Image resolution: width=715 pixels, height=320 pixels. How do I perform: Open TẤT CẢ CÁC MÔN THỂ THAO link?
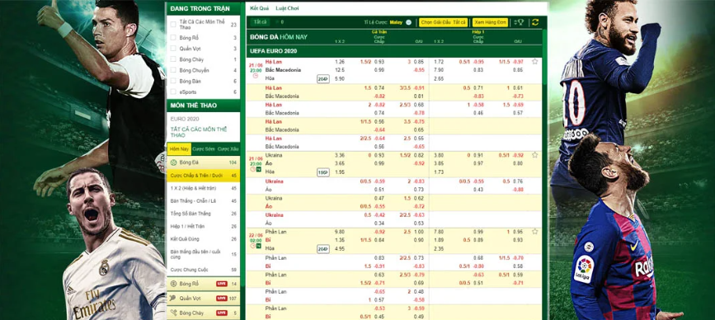point(199,132)
